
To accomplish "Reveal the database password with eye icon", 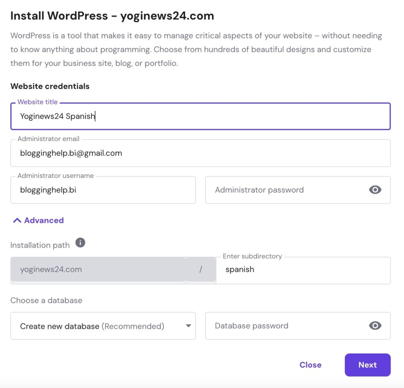I will pyautogui.click(x=375, y=326).
